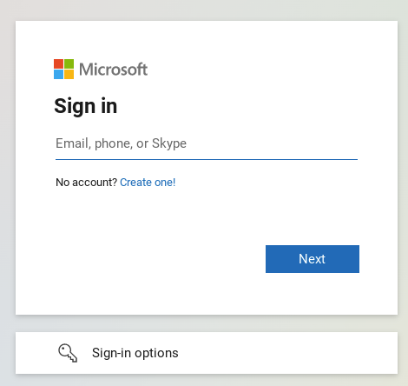Click the Create one! link

(148, 183)
